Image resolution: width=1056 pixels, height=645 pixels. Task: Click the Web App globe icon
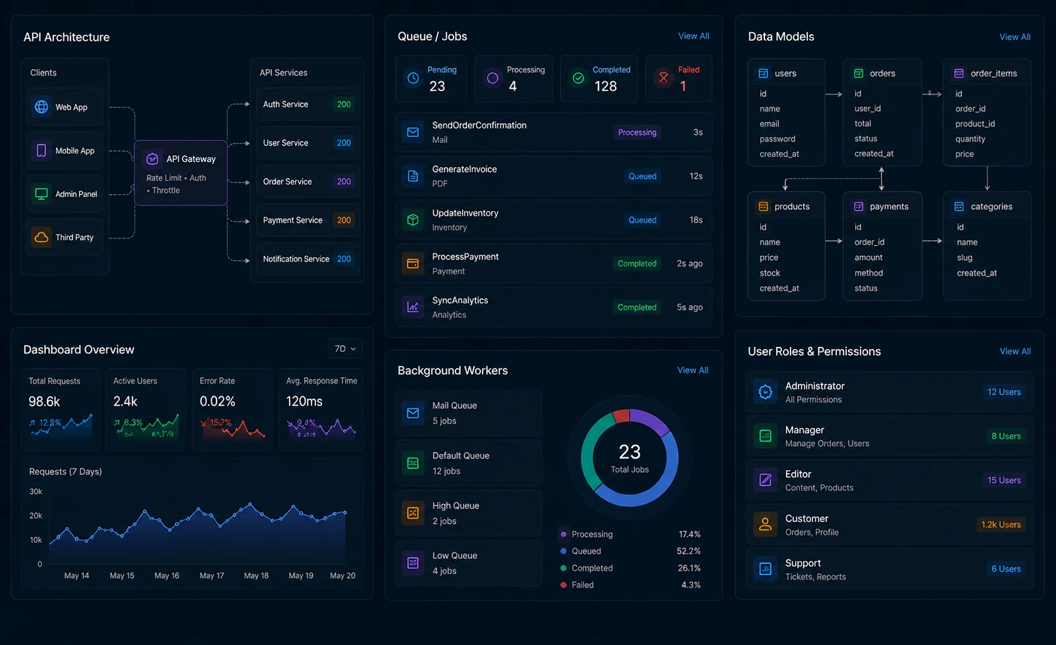pos(41,107)
